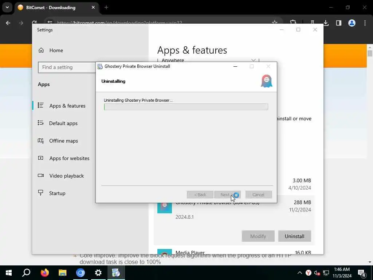This screenshot has width=373, height=280.
Task: Click the Ghostery ghost logo in dialog
Action: [x=266, y=81]
